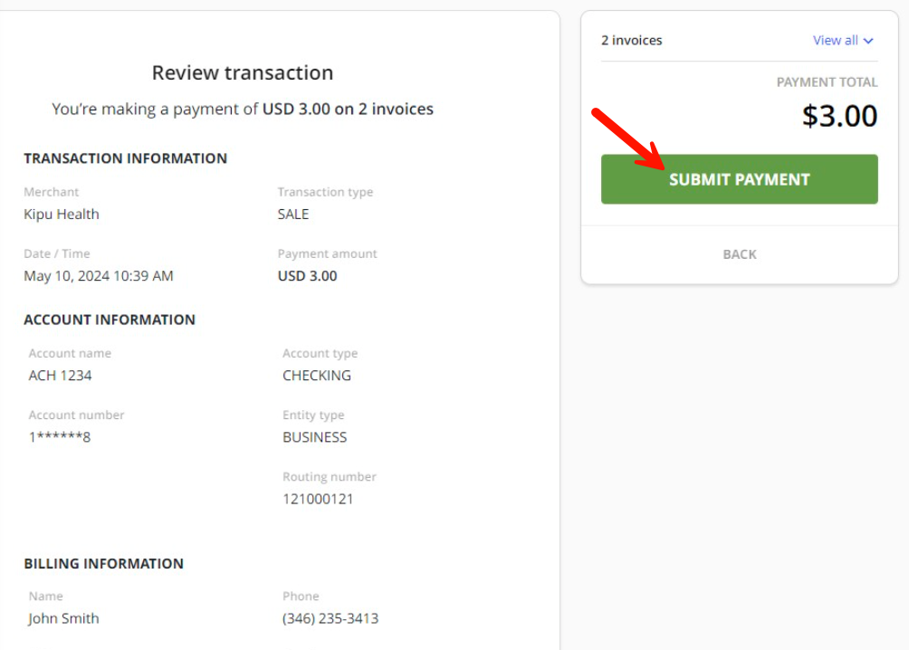This screenshot has width=909, height=650.
Task: Click the $3.00 payment total amount
Action: click(839, 116)
